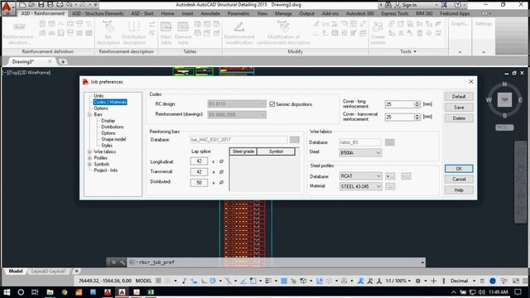Click the Windows Start button
This screenshot has width=530, height=298.
pyautogui.click(x=7, y=292)
